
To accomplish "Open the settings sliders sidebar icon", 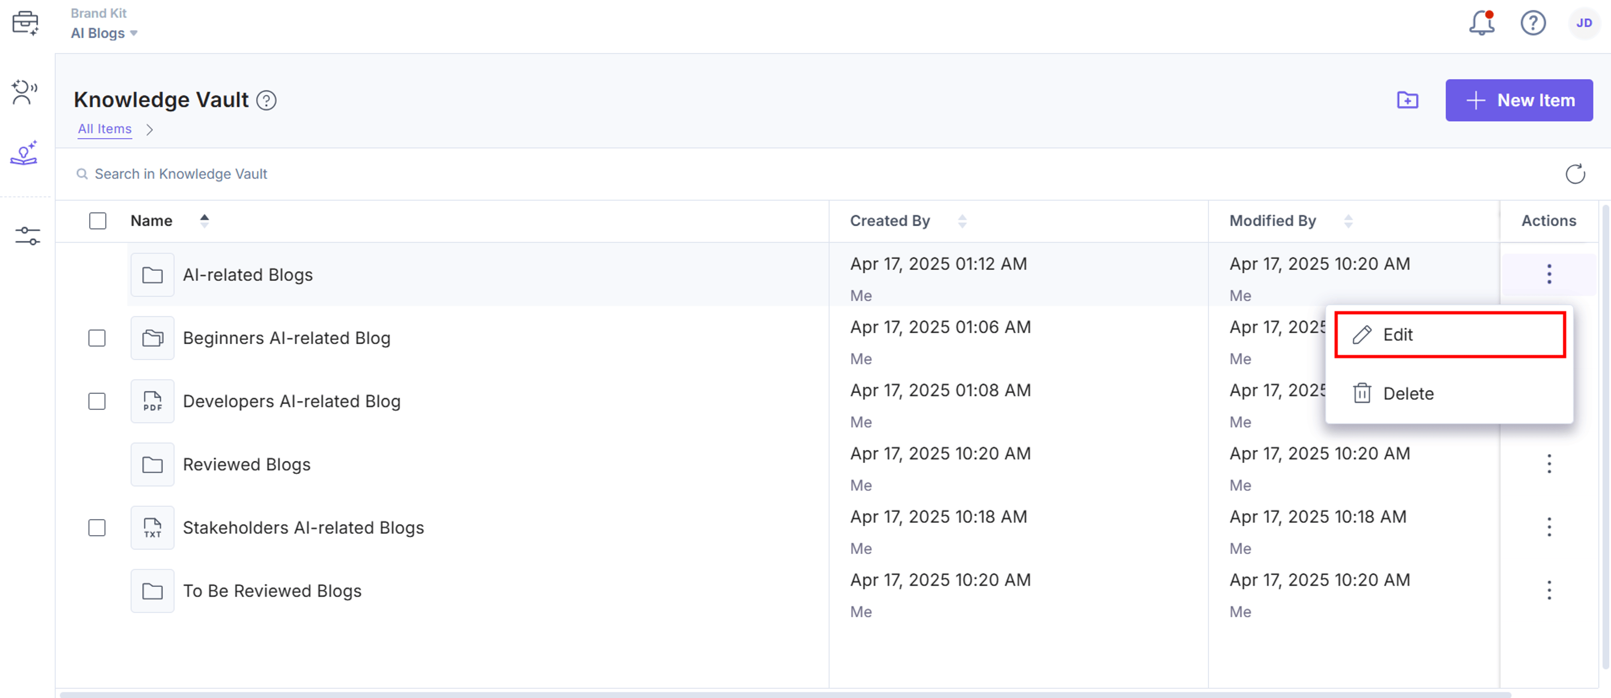I will tap(27, 236).
